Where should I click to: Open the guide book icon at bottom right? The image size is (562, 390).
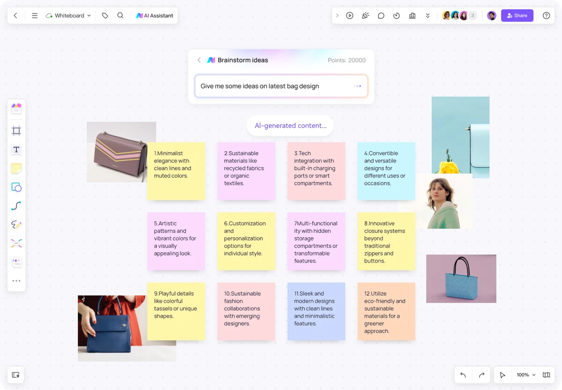(x=546, y=375)
